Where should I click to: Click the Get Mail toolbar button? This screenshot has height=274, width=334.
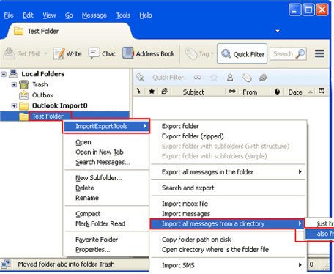coord(22,53)
